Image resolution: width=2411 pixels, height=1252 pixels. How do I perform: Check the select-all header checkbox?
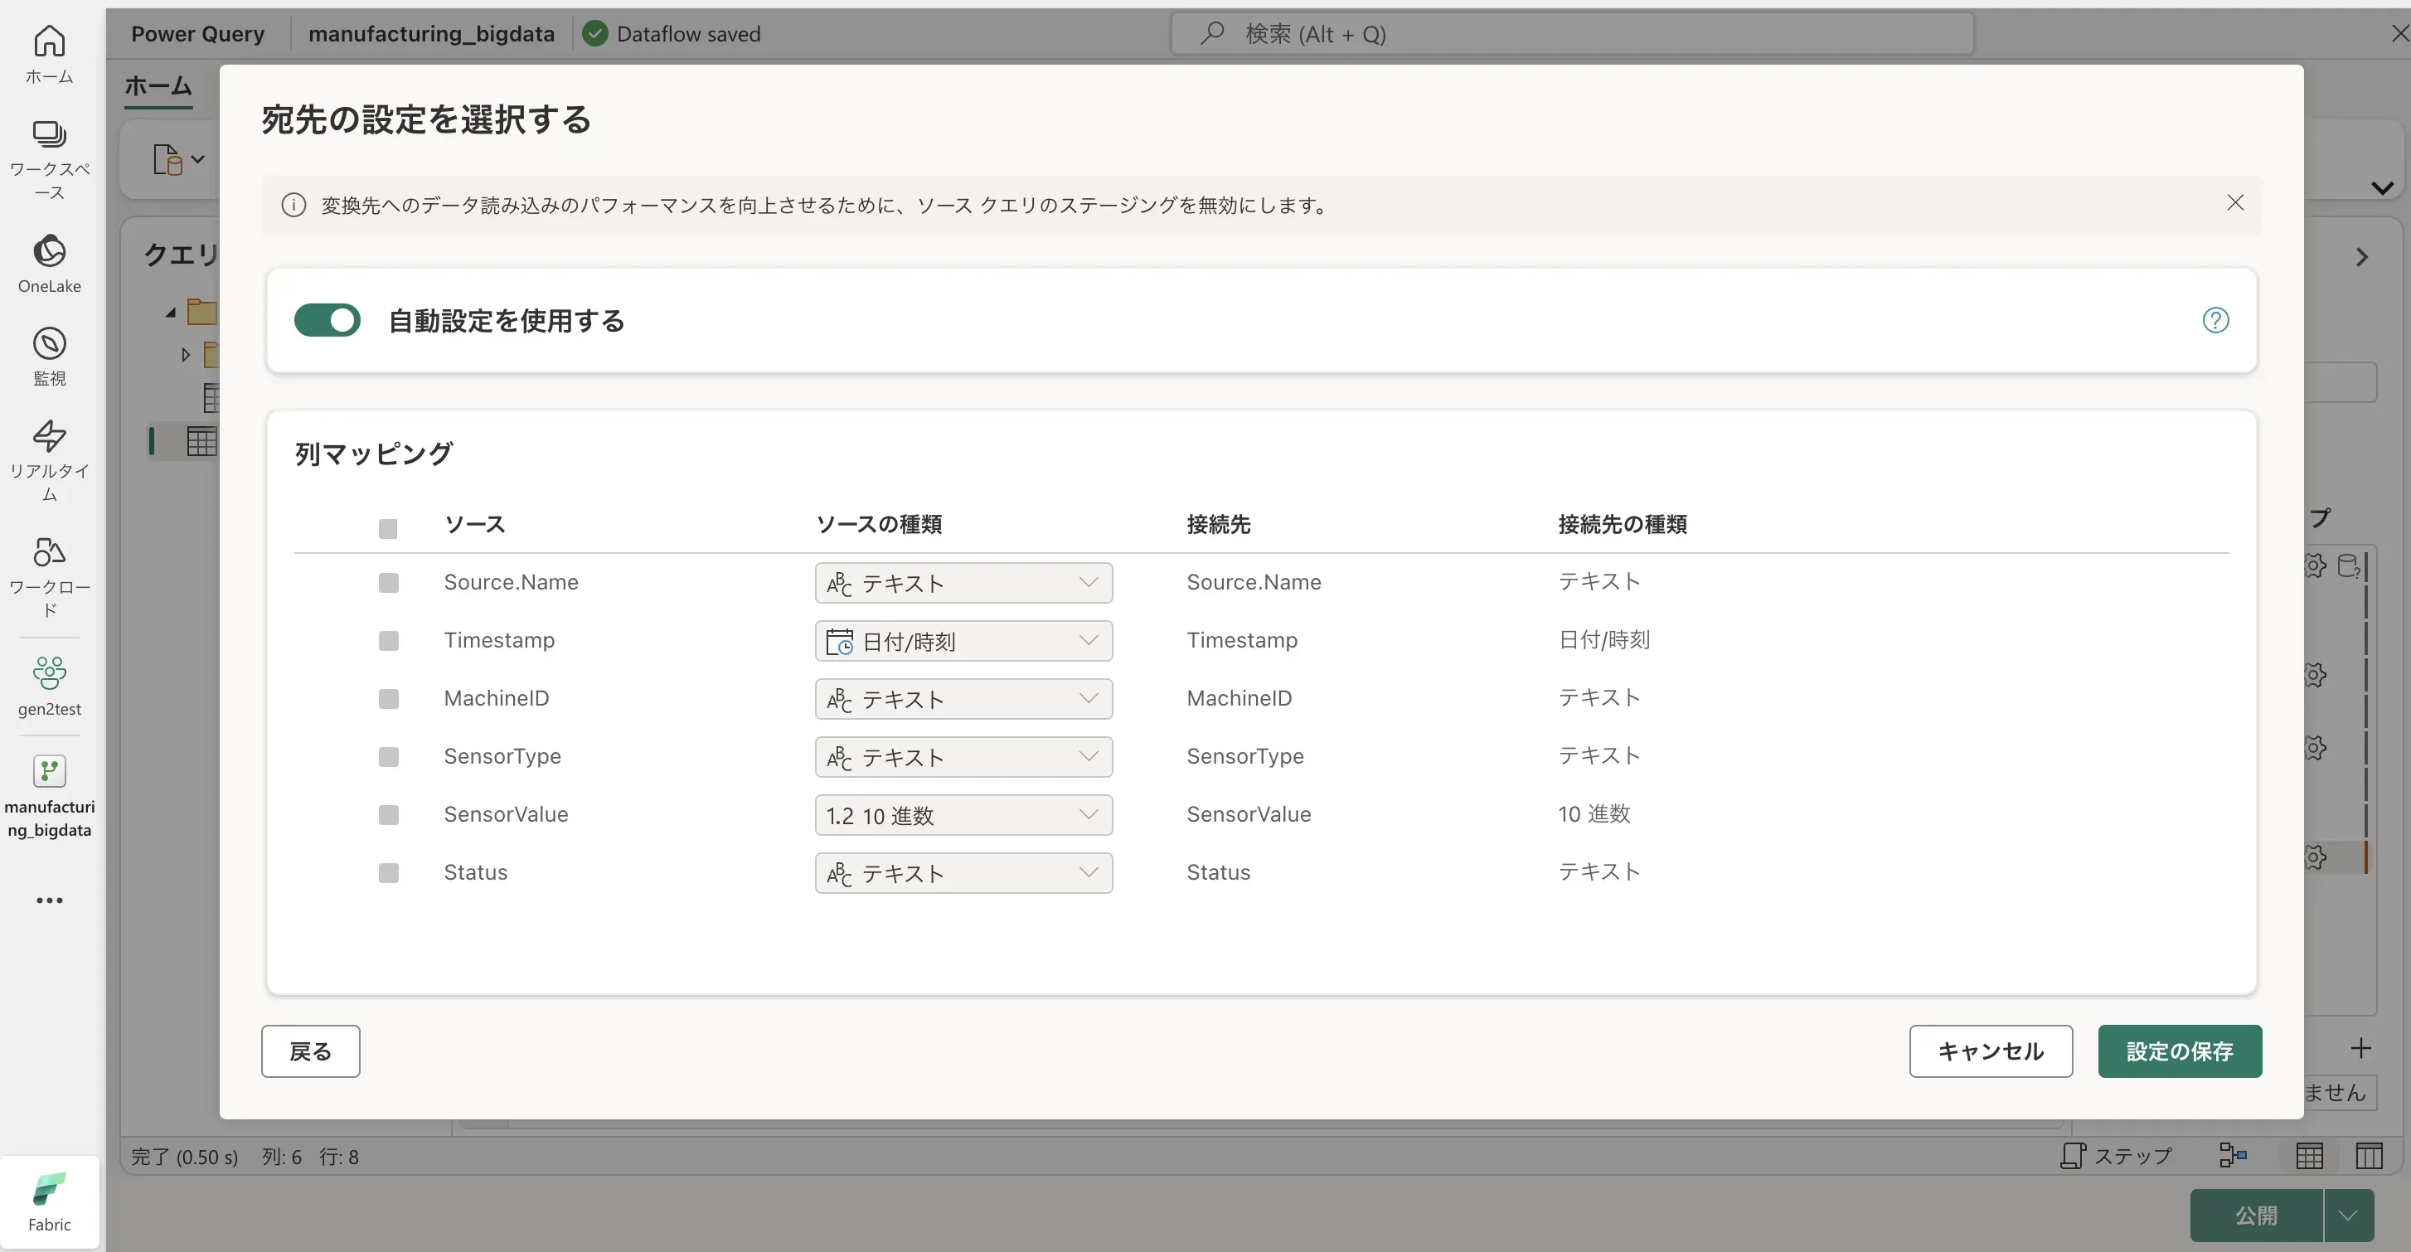click(388, 529)
